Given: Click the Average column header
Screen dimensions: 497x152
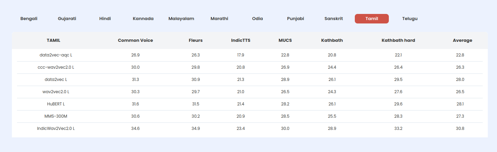Looking at the screenshot, I should point(463,40).
